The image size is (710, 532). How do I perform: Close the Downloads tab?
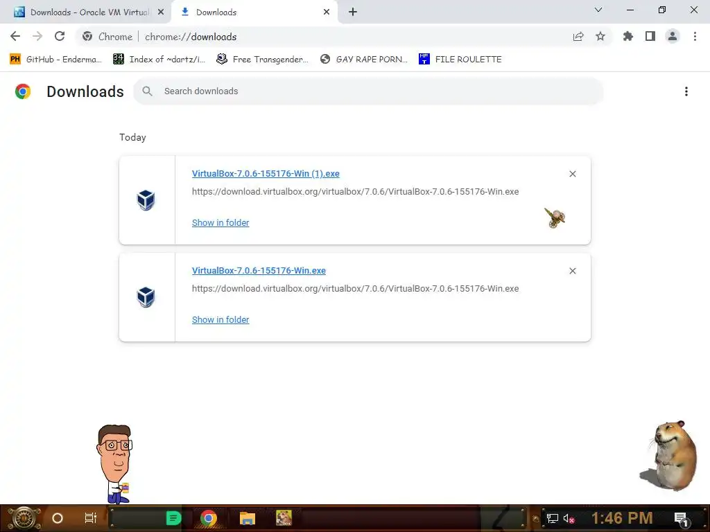click(x=327, y=12)
